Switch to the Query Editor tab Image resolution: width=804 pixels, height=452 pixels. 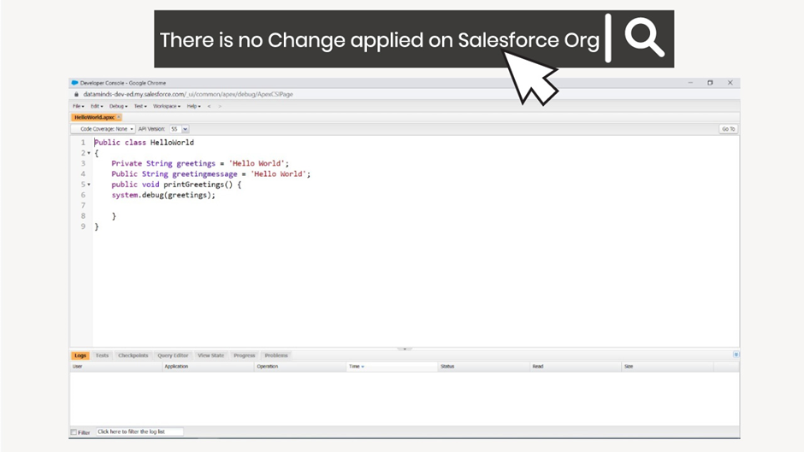pos(173,355)
